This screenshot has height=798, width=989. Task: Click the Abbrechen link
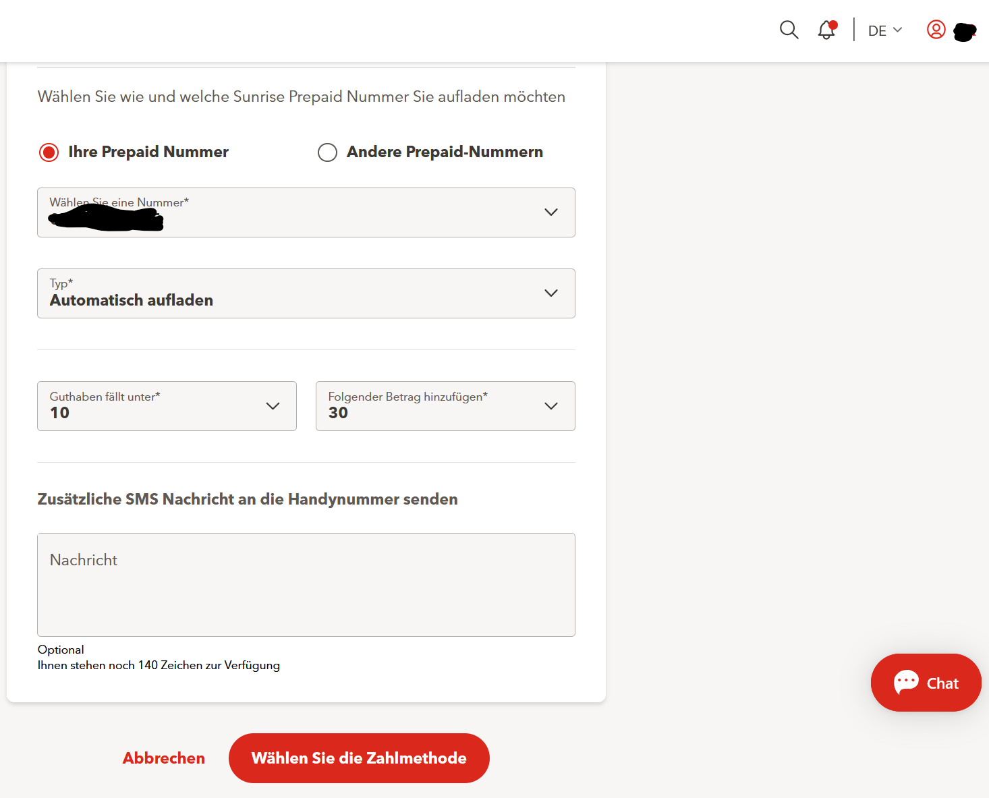(163, 758)
